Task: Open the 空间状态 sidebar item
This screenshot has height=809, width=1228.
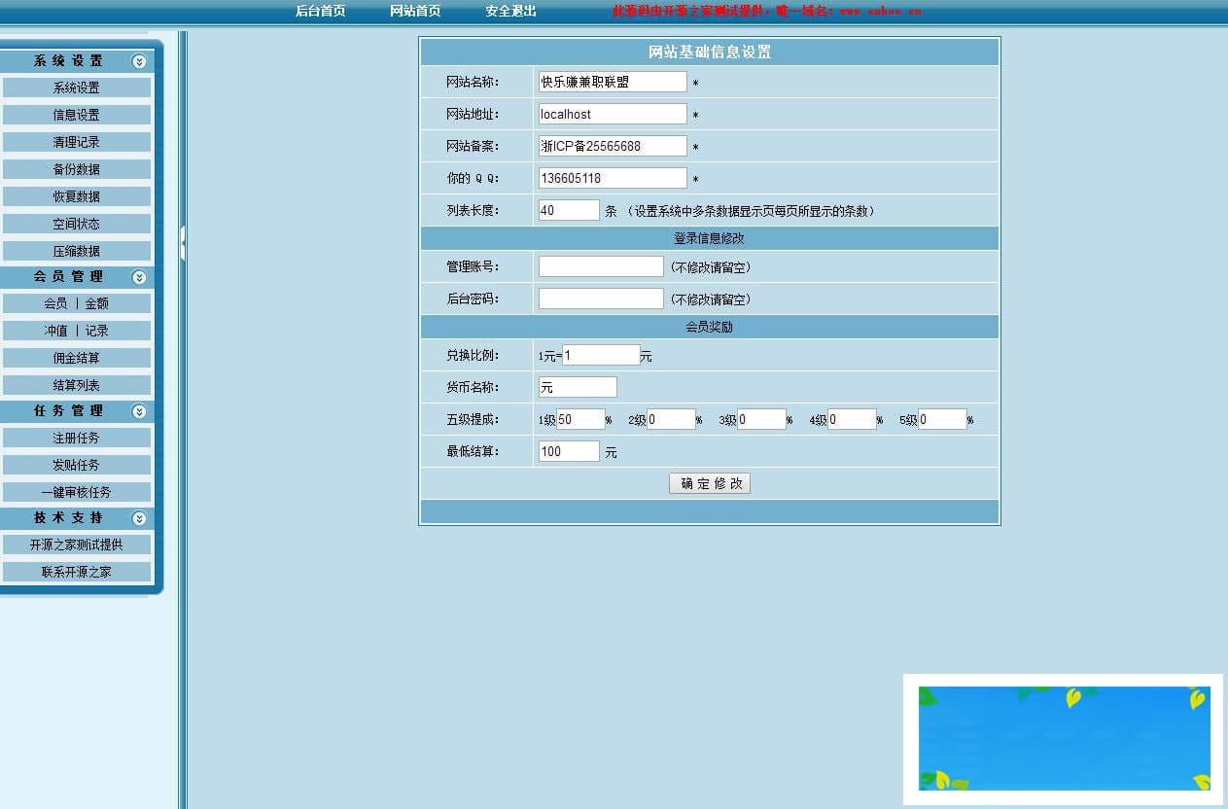Action: coord(77,223)
